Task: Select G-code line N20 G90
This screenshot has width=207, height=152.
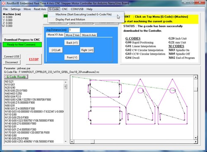Action: tap(10, 88)
